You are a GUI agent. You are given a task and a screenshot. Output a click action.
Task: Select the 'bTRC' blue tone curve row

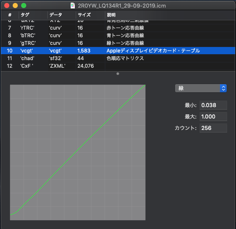(118, 36)
